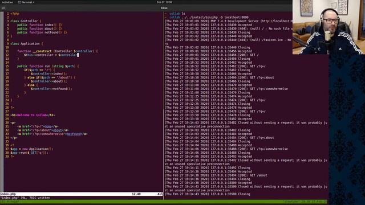Click the tmux window title

coord(164,8)
